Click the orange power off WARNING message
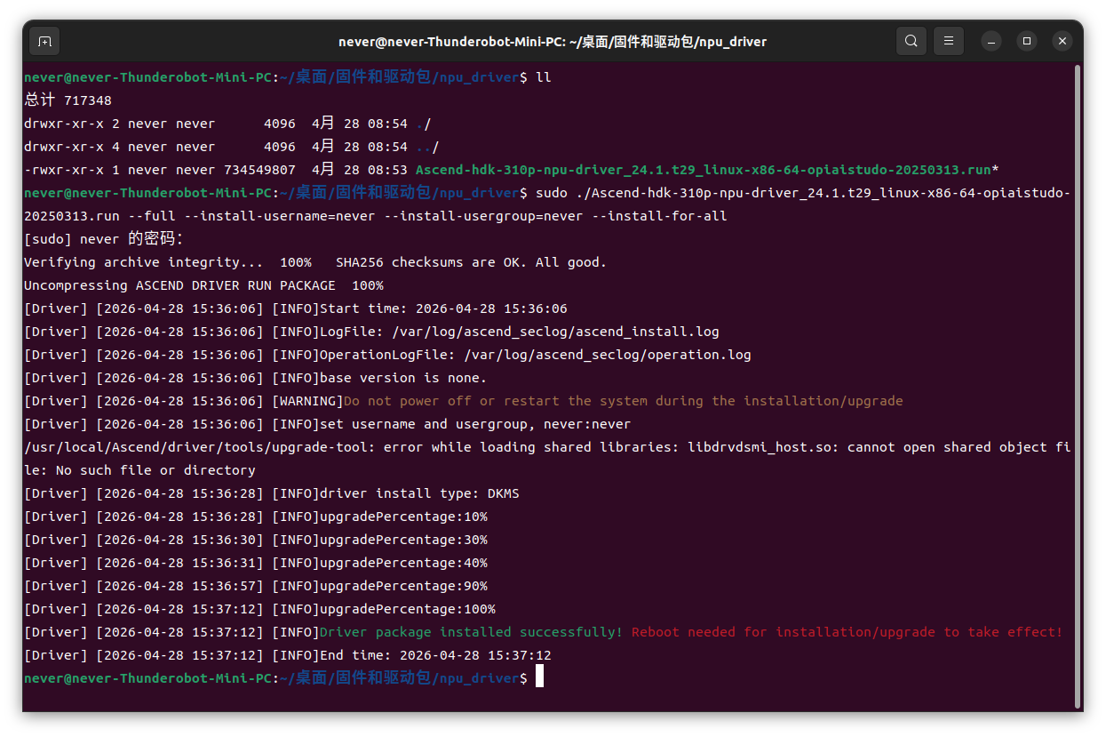This screenshot has width=1106, height=737. point(623,401)
